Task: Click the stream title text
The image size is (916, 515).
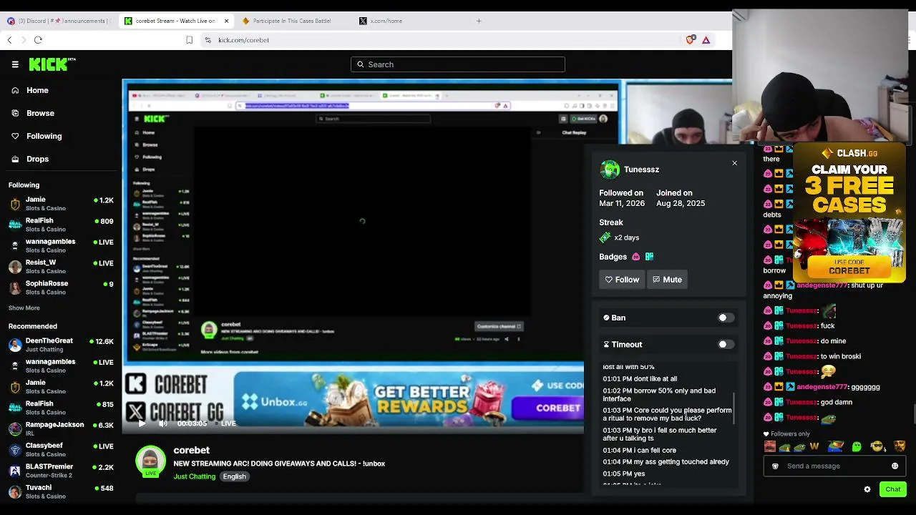Action: pos(279,463)
